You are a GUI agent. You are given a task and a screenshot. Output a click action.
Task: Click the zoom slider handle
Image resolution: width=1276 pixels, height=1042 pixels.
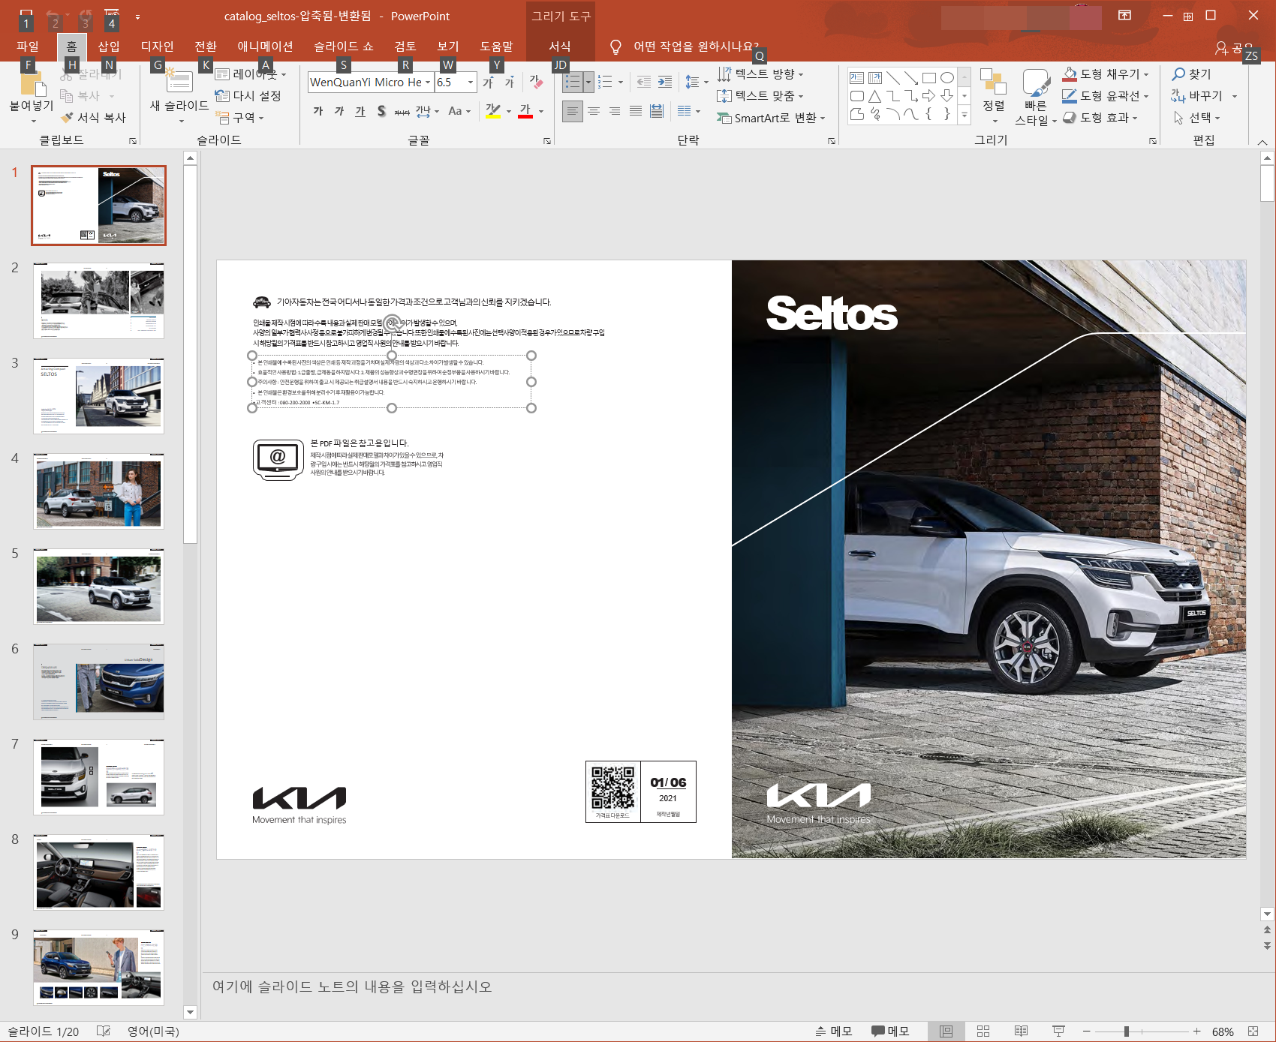point(1127,1031)
